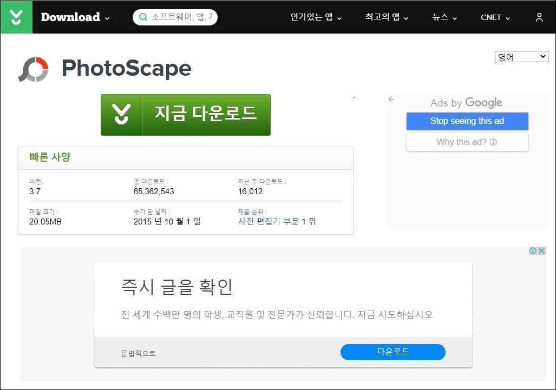Viewport: 556px width, 390px height.
Task: Click the 문법적으로 advertiser label
Action: click(138, 354)
